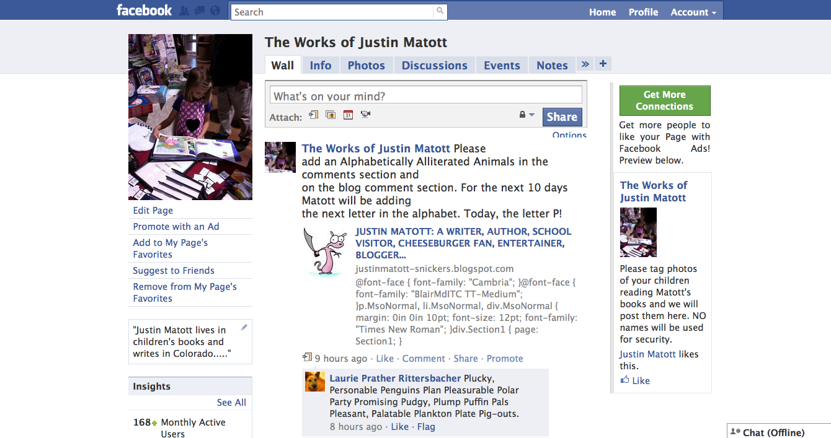The image size is (831, 438).
Task: Switch to the Wall tab
Action: [283, 65]
